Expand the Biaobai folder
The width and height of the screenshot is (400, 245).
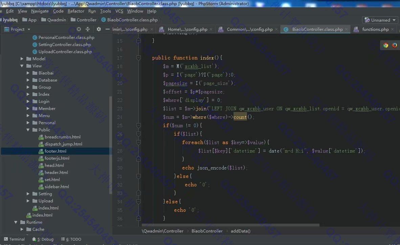tap(28, 73)
